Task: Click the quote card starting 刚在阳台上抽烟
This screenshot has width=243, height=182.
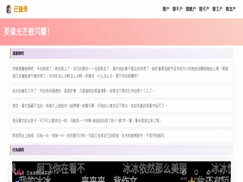Action: point(121,136)
